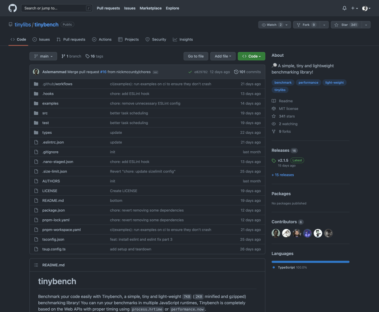379x312 pixels.
Task: Open the .eslintrc.json file icon
Action: tap(36, 142)
